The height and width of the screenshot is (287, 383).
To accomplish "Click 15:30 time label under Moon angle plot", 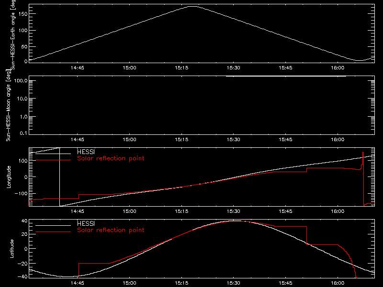I will (234, 140).
